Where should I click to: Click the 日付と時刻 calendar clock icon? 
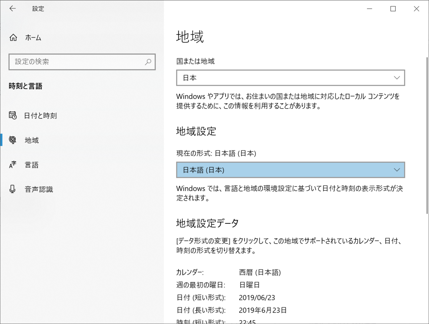tap(13, 115)
